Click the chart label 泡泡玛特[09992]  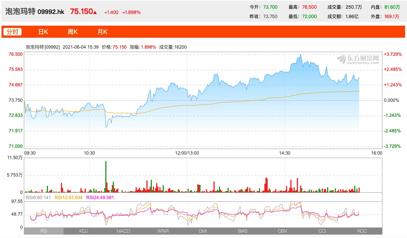point(43,47)
